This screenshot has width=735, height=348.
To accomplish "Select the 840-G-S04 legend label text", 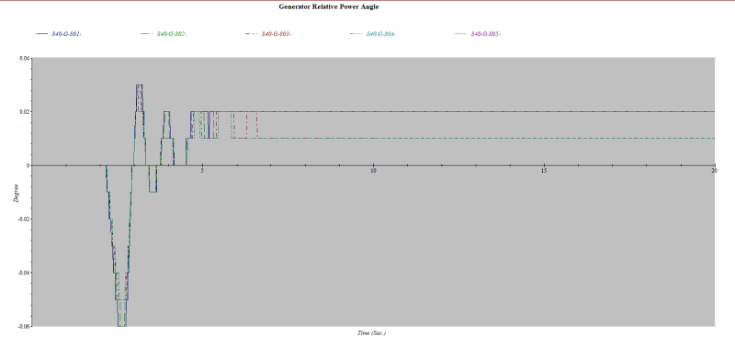I will (x=381, y=34).
